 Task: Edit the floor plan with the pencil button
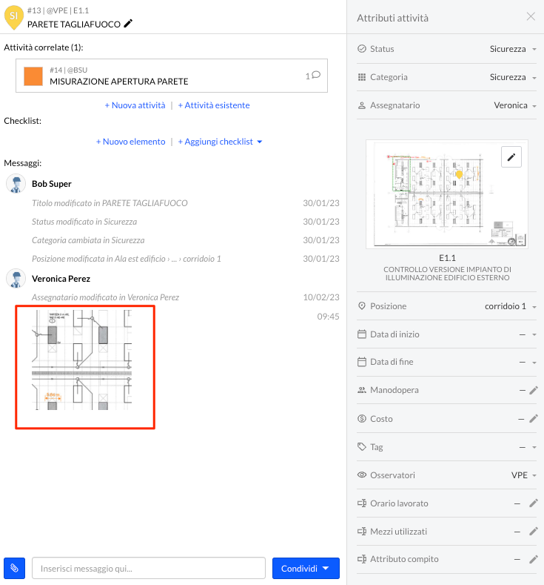point(511,157)
